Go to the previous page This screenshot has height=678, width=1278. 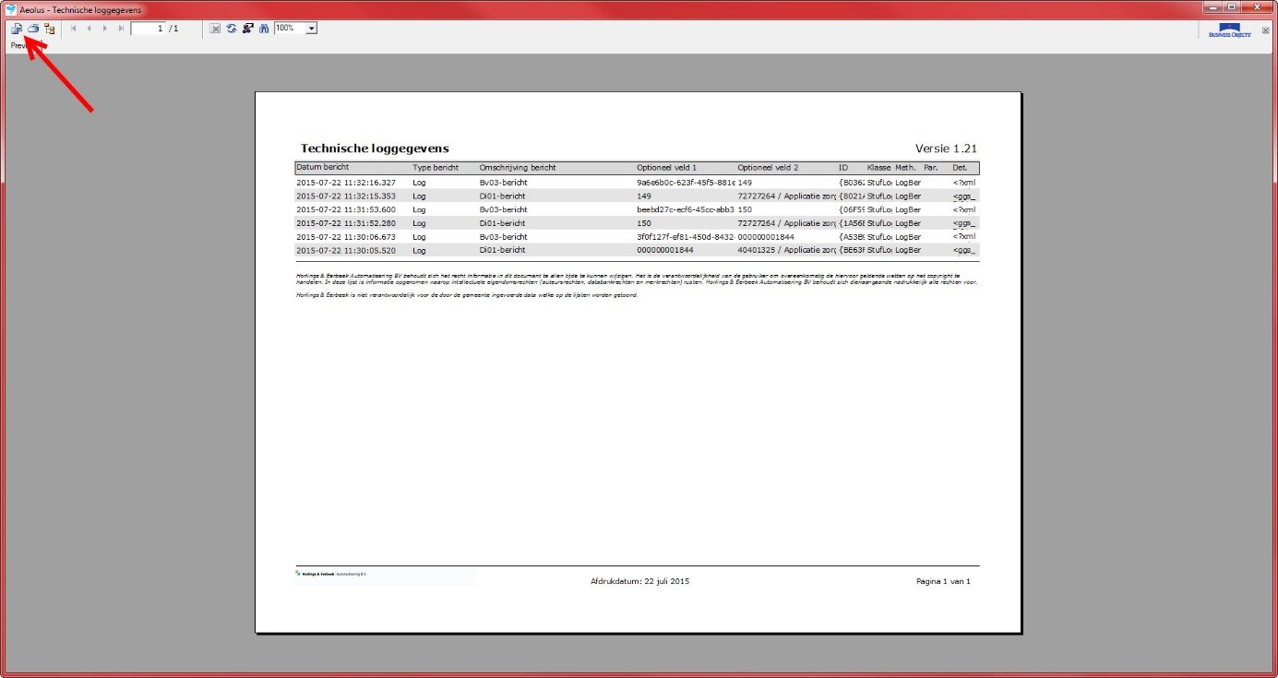click(x=90, y=29)
